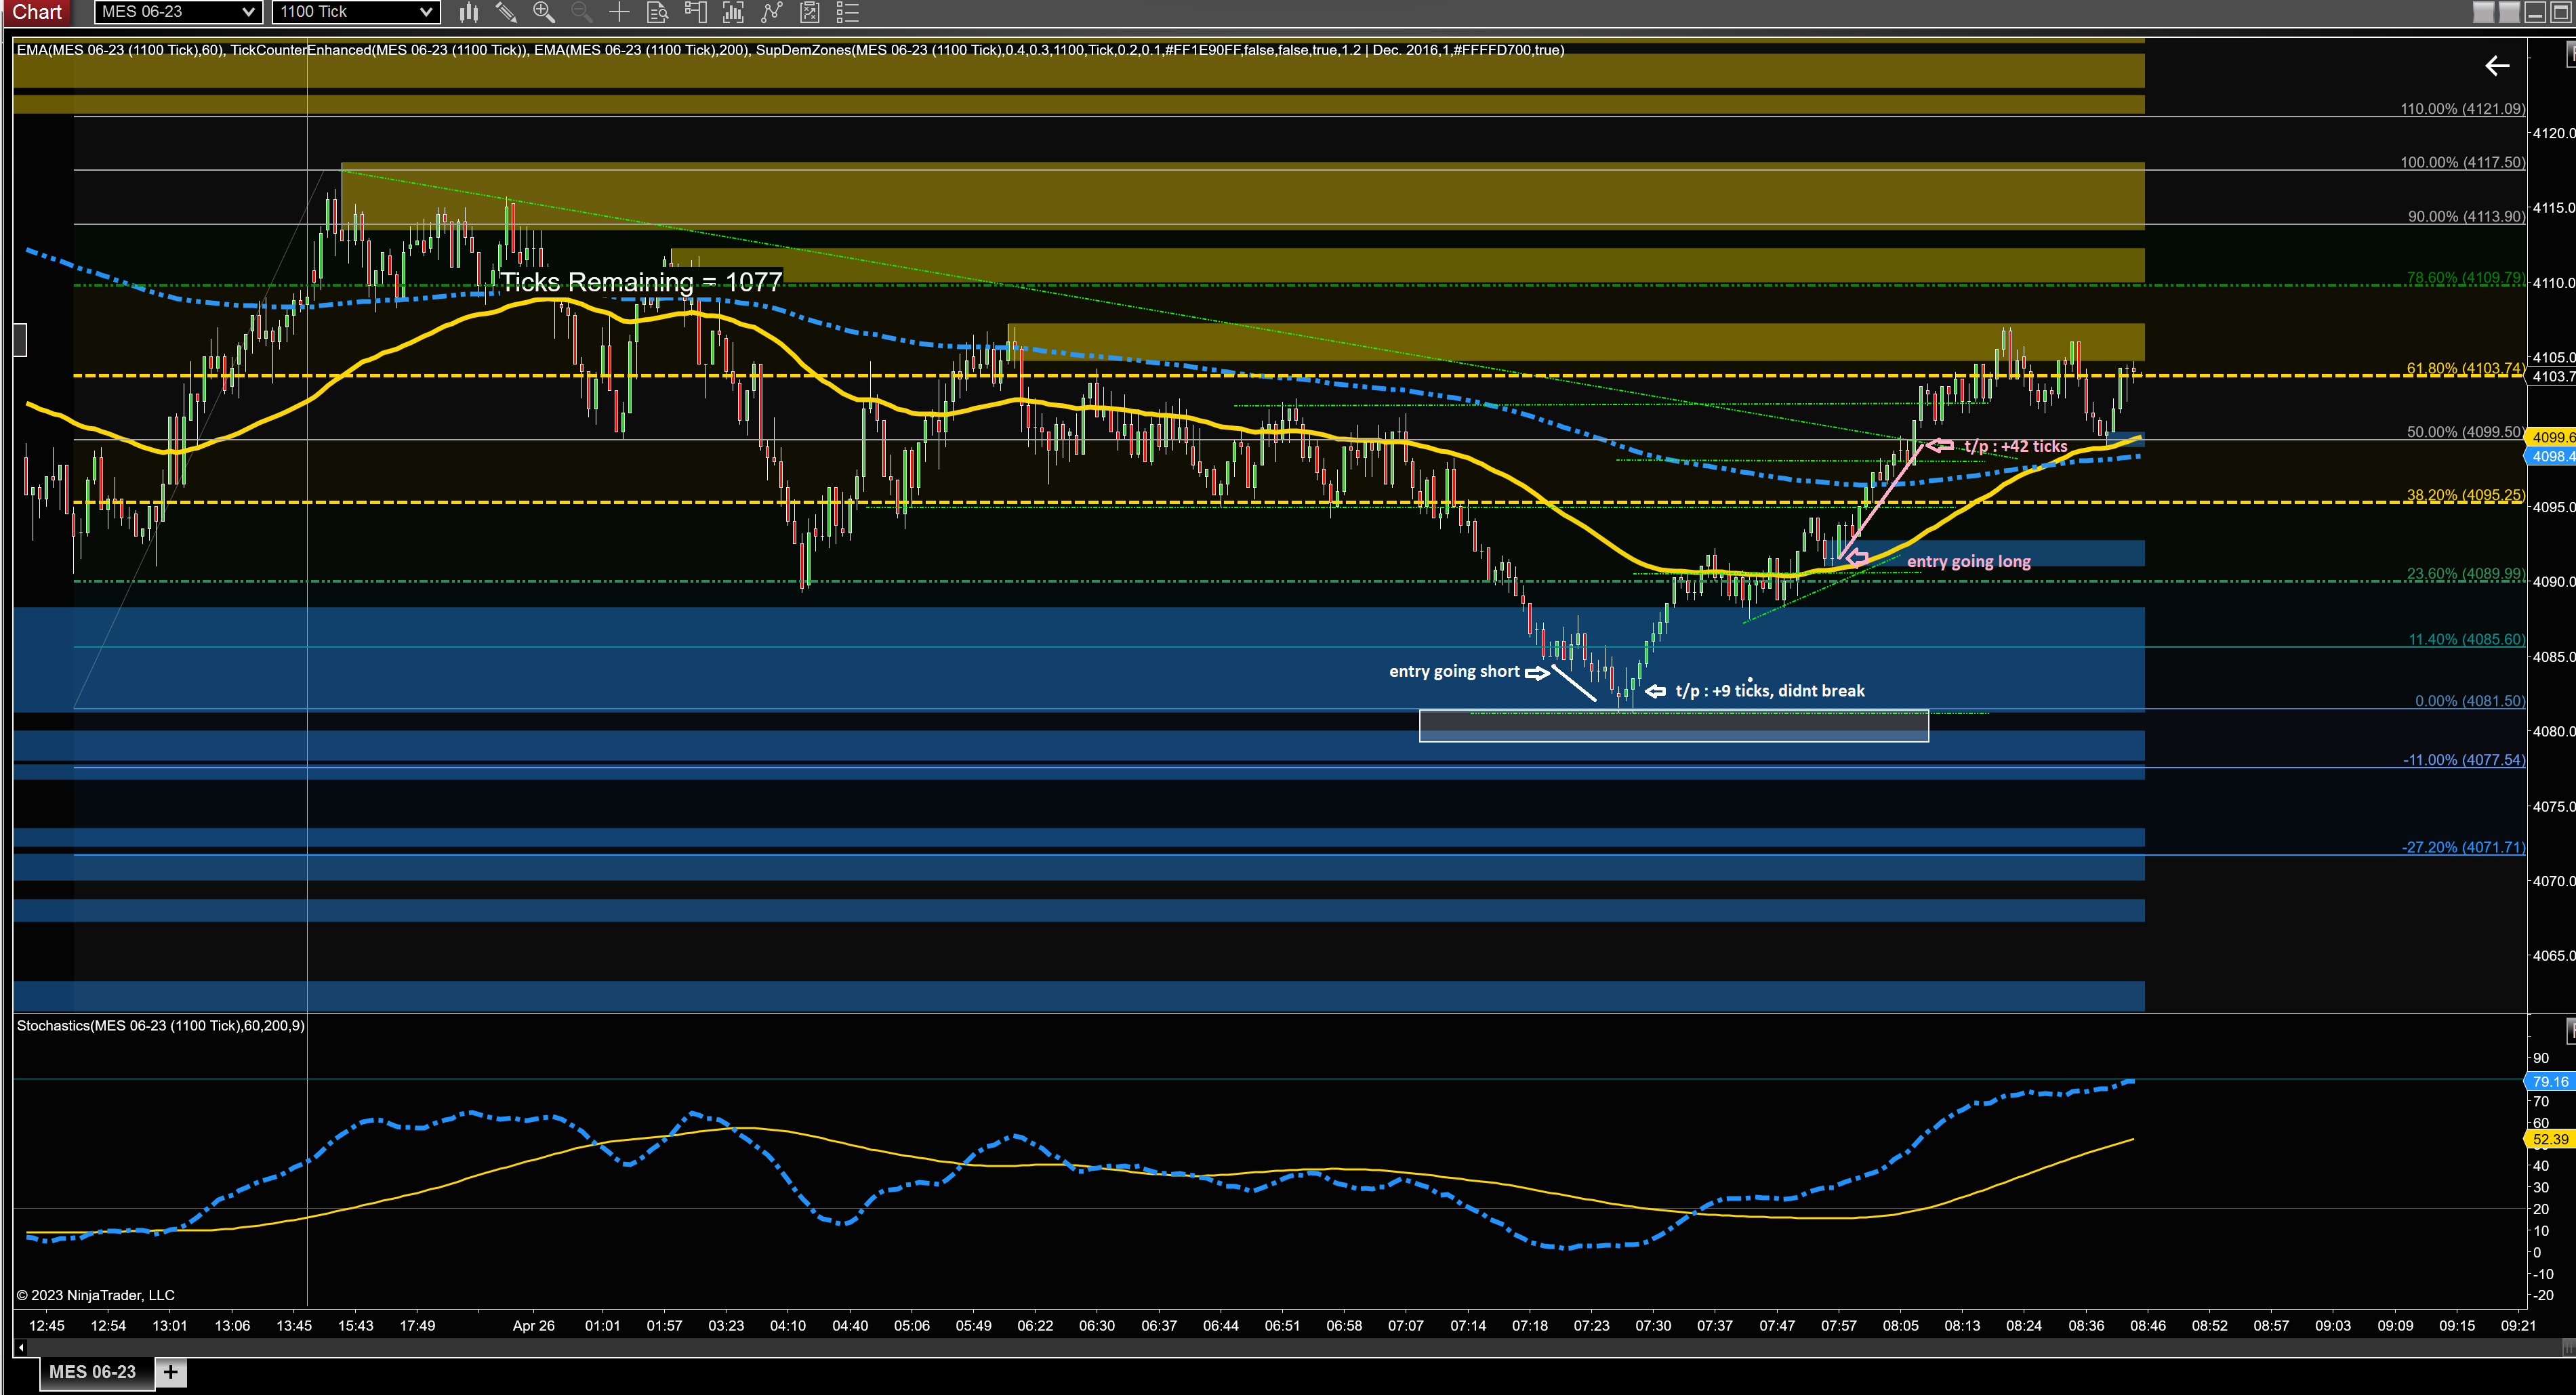Click the blue 4098.4 price marker
Screen dimensions: 2576x1395
2551,456
